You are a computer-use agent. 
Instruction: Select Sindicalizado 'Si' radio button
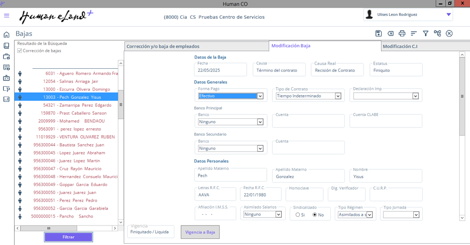click(298, 215)
